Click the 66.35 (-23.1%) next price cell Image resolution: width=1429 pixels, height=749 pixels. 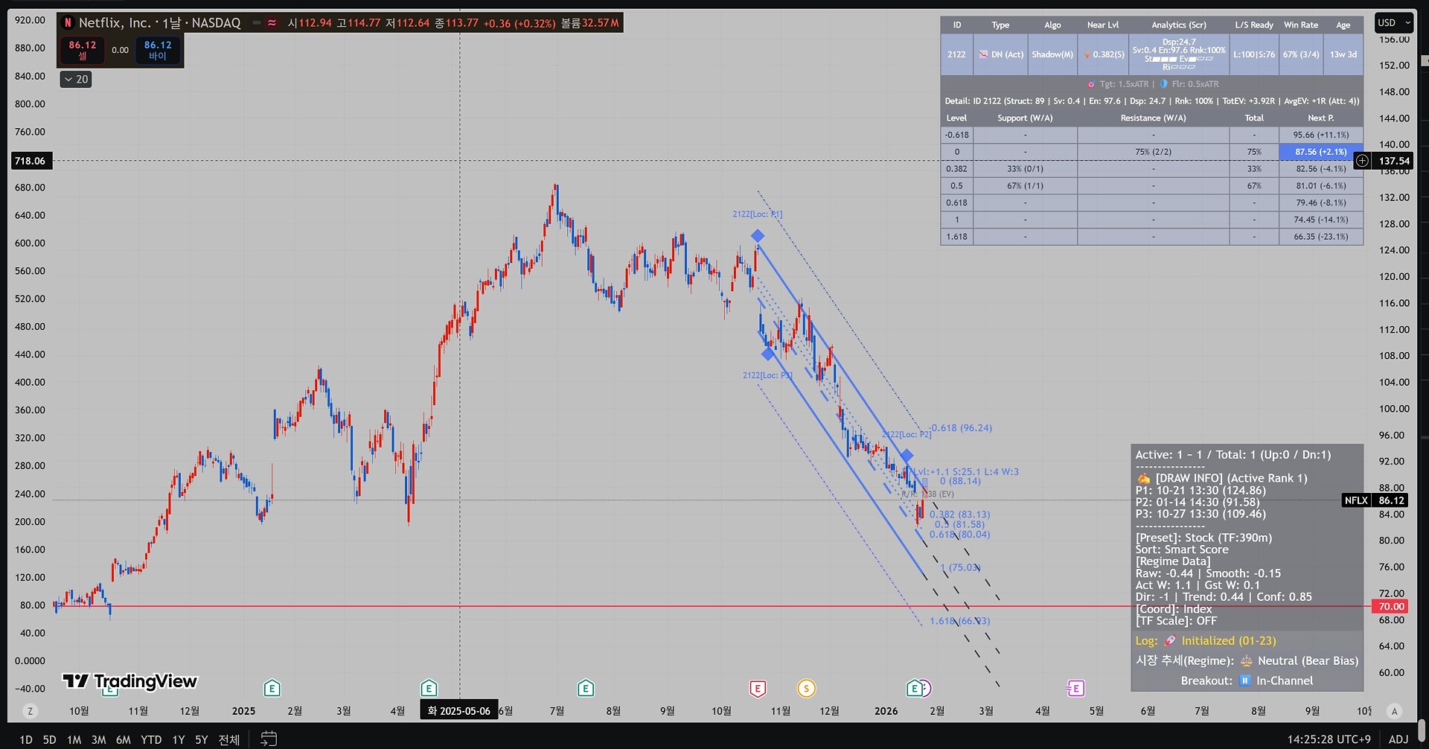tap(1320, 237)
